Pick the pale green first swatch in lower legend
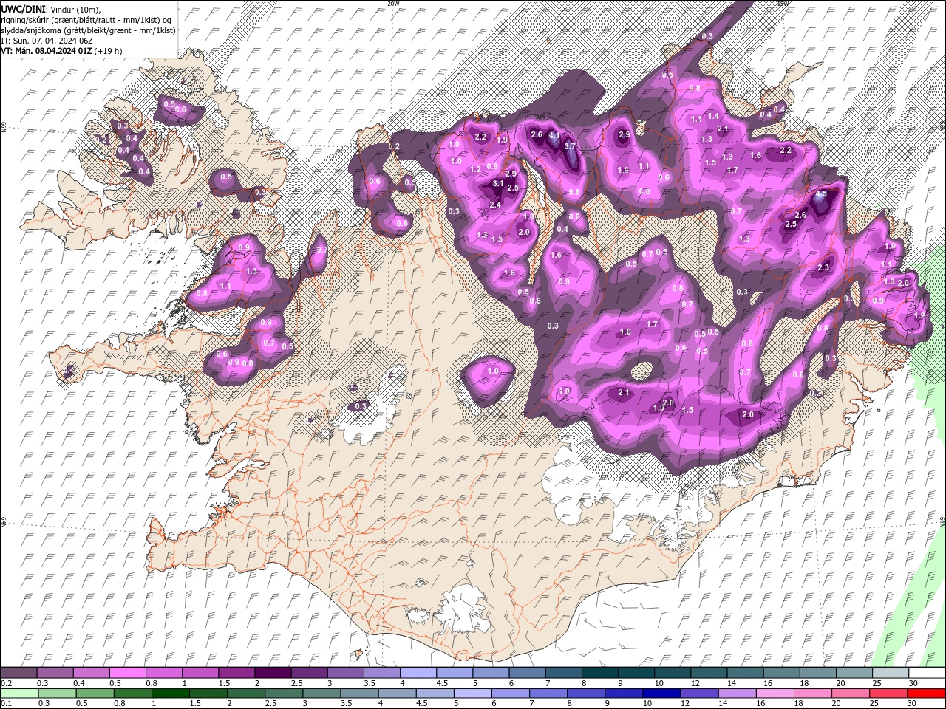This screenshot has height=709, width=946. (19, 693)
